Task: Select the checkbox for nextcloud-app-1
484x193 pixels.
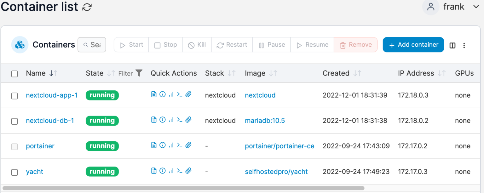Action: [x=14, y=96]
